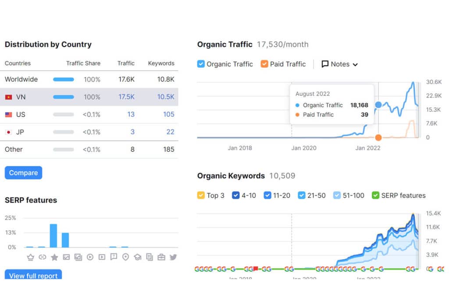The height and width of the screenshot is (299, 449).
Task: Click the blue Organic Traffic chart data point
Action: point(378,105)
